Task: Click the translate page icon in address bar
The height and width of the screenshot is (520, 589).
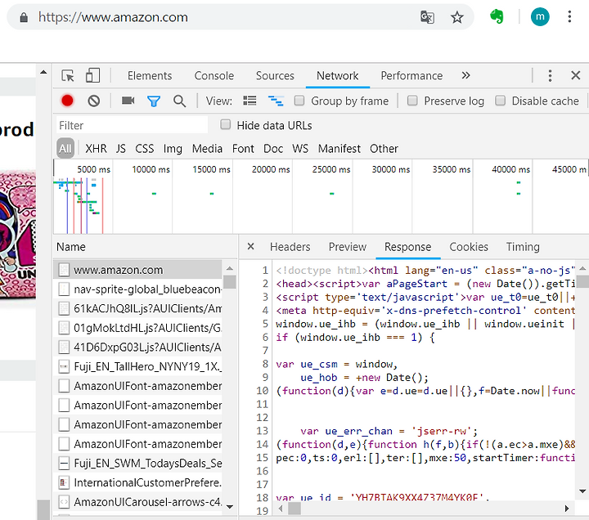Action: [x=428, y=17]
